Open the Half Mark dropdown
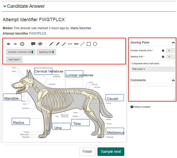 coord(15,59)
